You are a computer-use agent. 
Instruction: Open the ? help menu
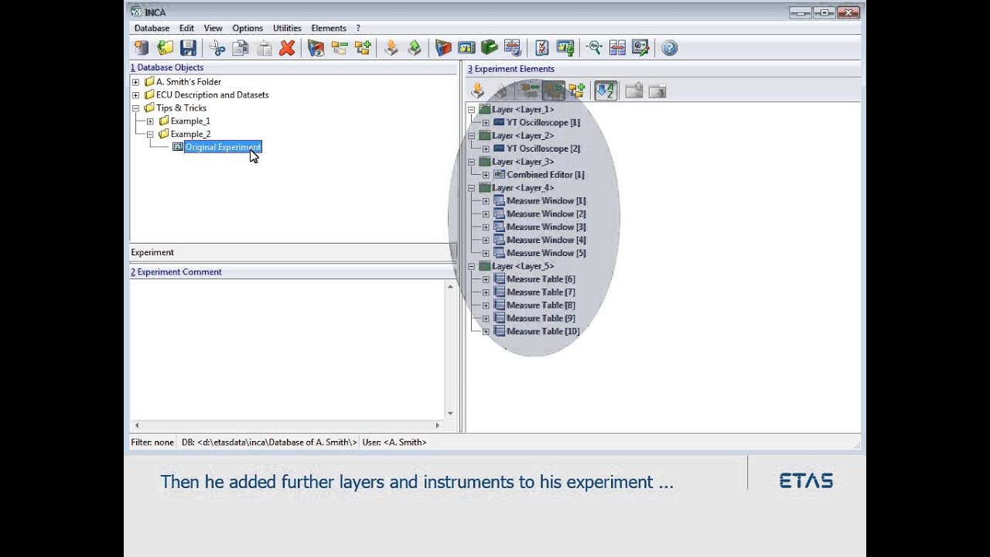pyautogui.click(x=358, y=29)
